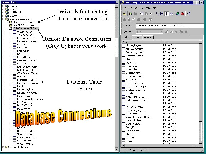Sort by the Name column header
Image resolution: width=206 pixels, height=154 pixels.
coord(142,42)
